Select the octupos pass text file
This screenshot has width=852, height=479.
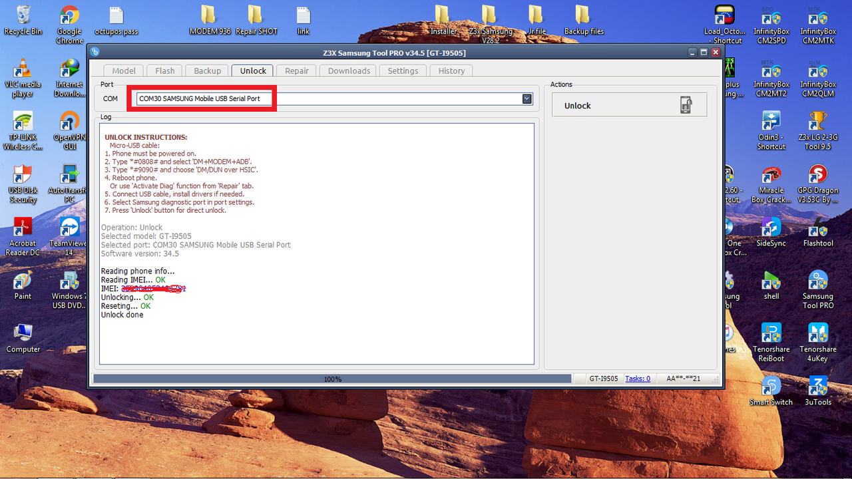point(116,20)
